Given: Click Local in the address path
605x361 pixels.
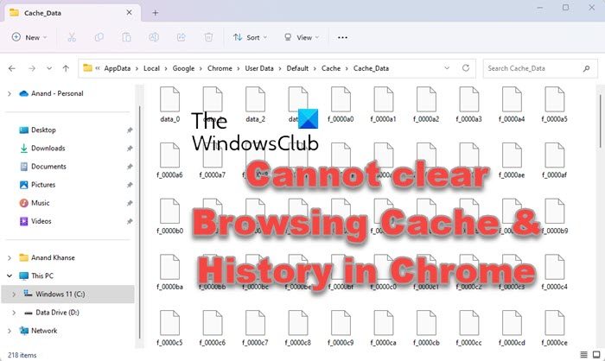Looking at the screenshot, I should [151, 68].
